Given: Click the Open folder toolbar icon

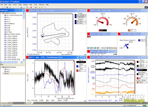Looking at the screenshot, I should pos(5,7).
